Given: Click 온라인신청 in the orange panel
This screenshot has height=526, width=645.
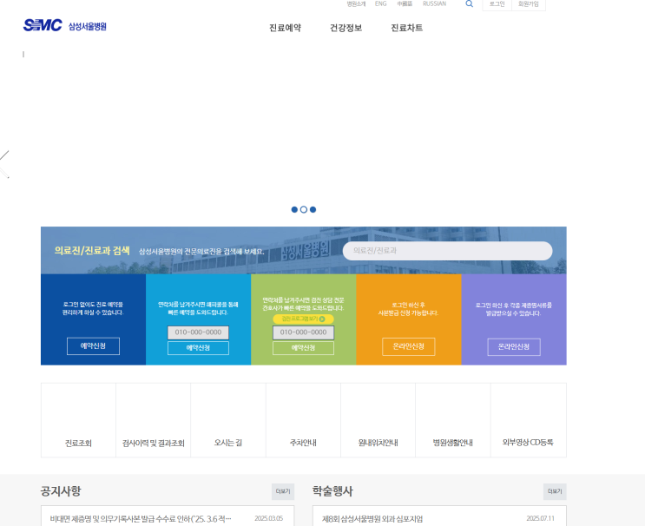Looking at the screenshot, I should (x=409, y=346).
